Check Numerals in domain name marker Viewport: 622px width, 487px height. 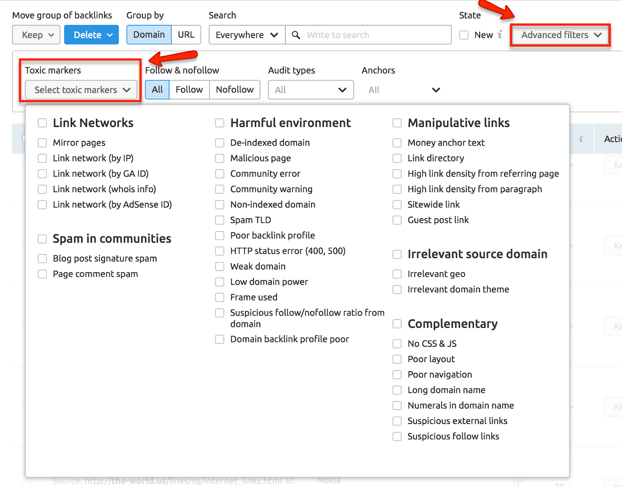pyautogui.click(x=397, y=405)
